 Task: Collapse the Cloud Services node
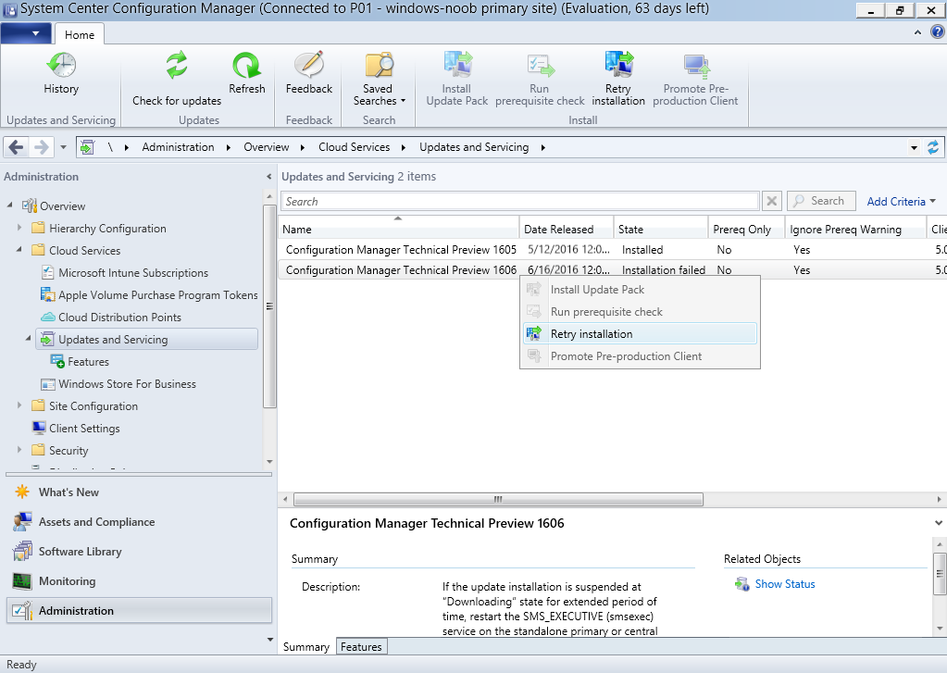point(19,250)
